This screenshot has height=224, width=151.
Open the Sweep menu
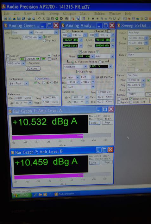[x=54, y=14]
